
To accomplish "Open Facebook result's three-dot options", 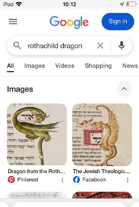I will tap(128, 180).
